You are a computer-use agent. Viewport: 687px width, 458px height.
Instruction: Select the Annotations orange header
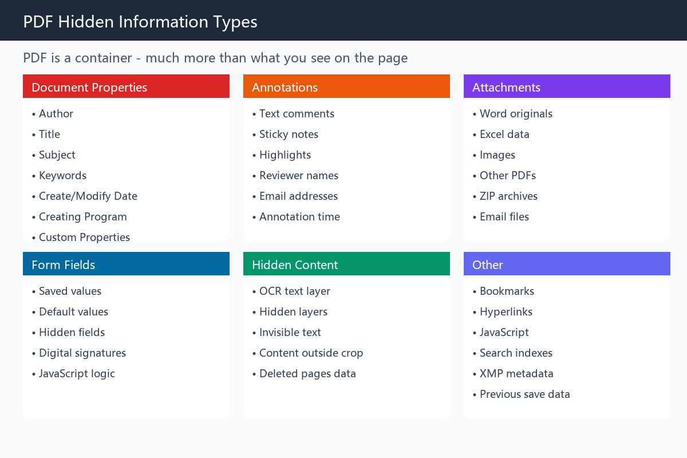[x=346, y=86]
